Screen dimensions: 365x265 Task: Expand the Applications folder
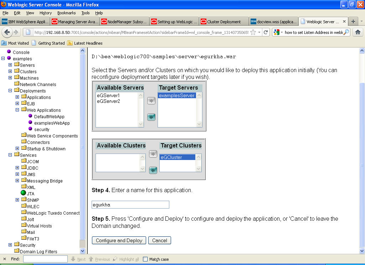[x=17, y=97]
